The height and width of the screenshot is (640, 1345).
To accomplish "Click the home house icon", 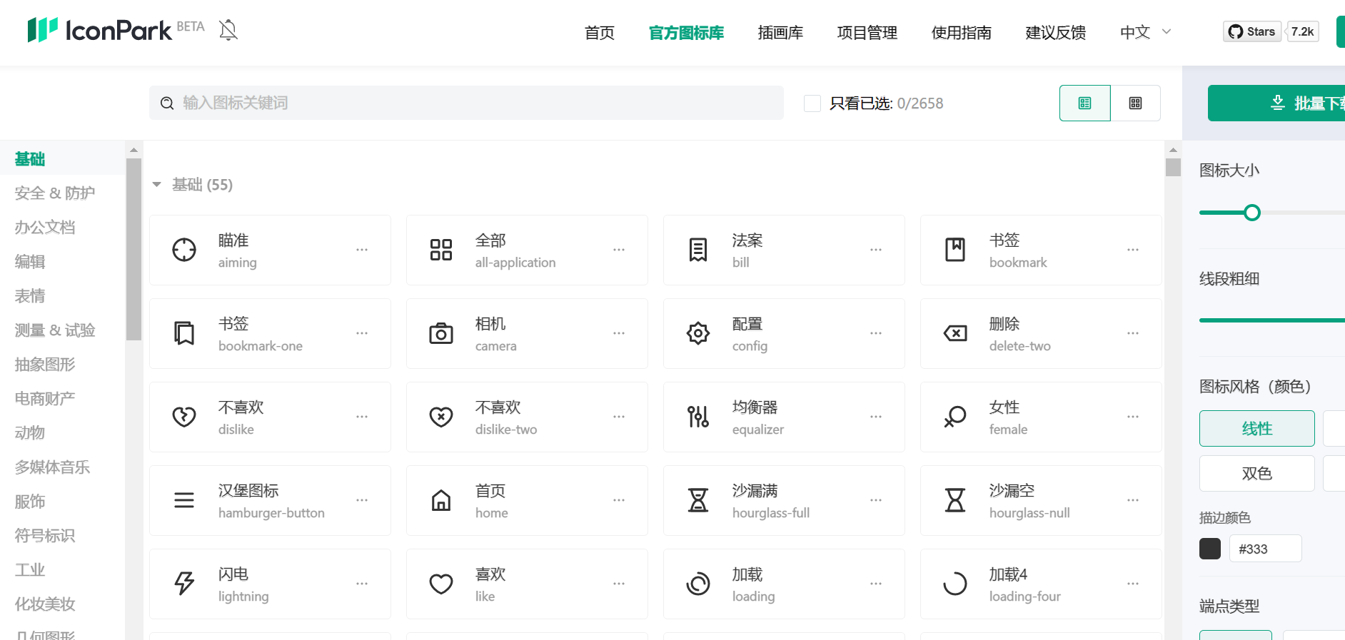I will 441,500.
